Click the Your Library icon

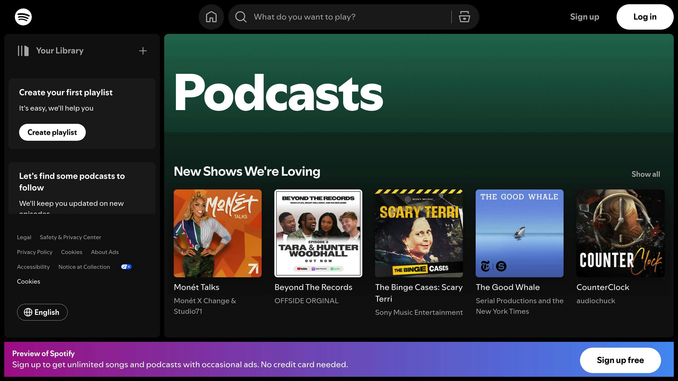coord(23,51)
